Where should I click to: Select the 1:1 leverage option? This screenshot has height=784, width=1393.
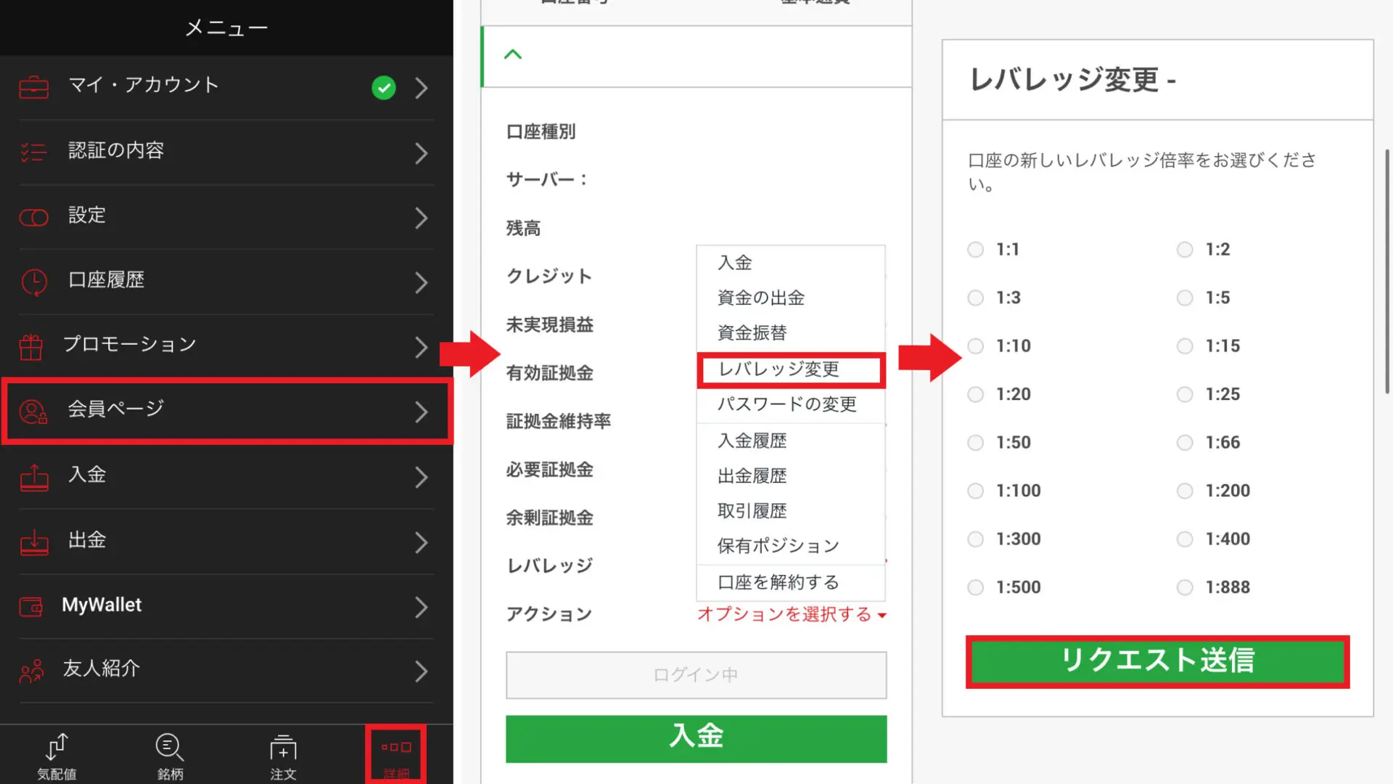click(x=975, y=249)
